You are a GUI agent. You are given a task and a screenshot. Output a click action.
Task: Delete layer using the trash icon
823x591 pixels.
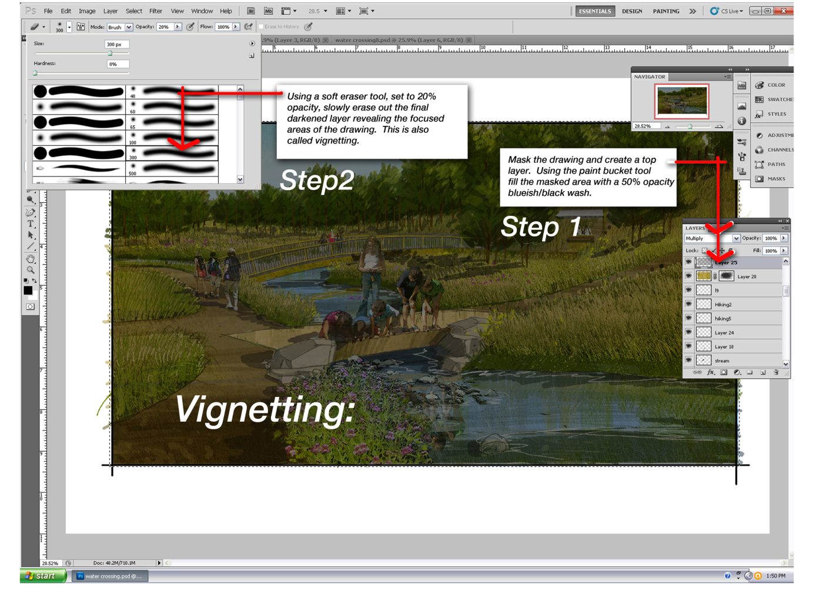pyautogui.click(x=776, y=373)
